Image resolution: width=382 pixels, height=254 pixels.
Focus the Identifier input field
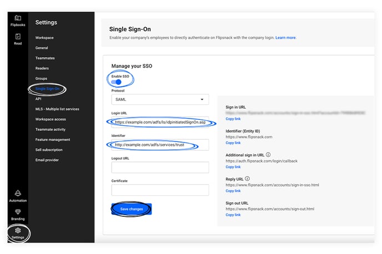160,145
